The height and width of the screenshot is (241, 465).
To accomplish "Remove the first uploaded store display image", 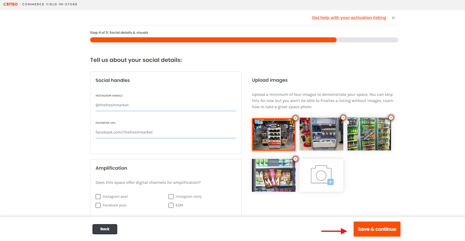I will tap(295, 118).
